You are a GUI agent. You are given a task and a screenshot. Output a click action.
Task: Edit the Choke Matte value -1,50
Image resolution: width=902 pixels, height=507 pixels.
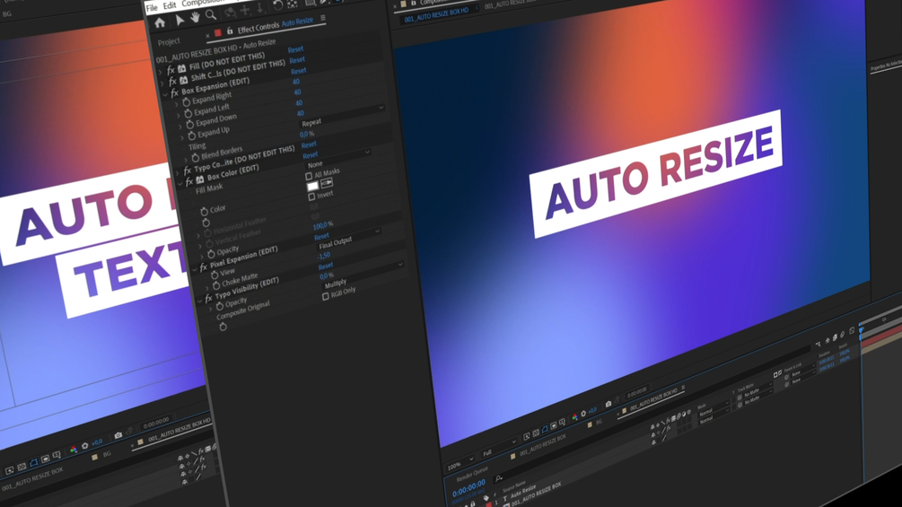tap(324, 255)
